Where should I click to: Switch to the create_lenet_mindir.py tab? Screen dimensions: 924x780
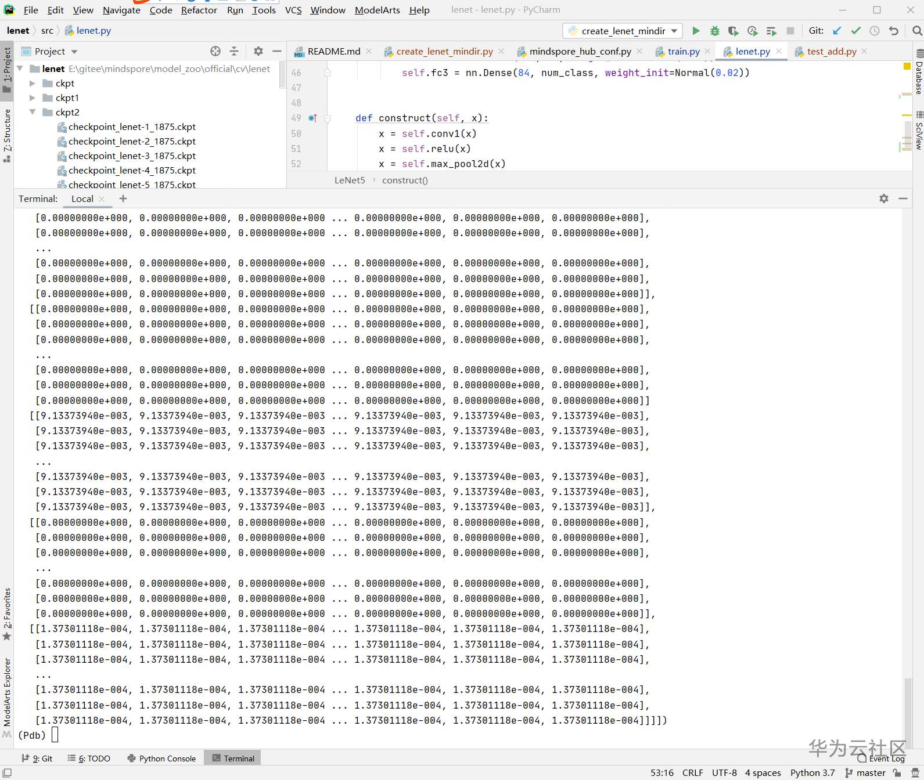click(x=444, y=51)
